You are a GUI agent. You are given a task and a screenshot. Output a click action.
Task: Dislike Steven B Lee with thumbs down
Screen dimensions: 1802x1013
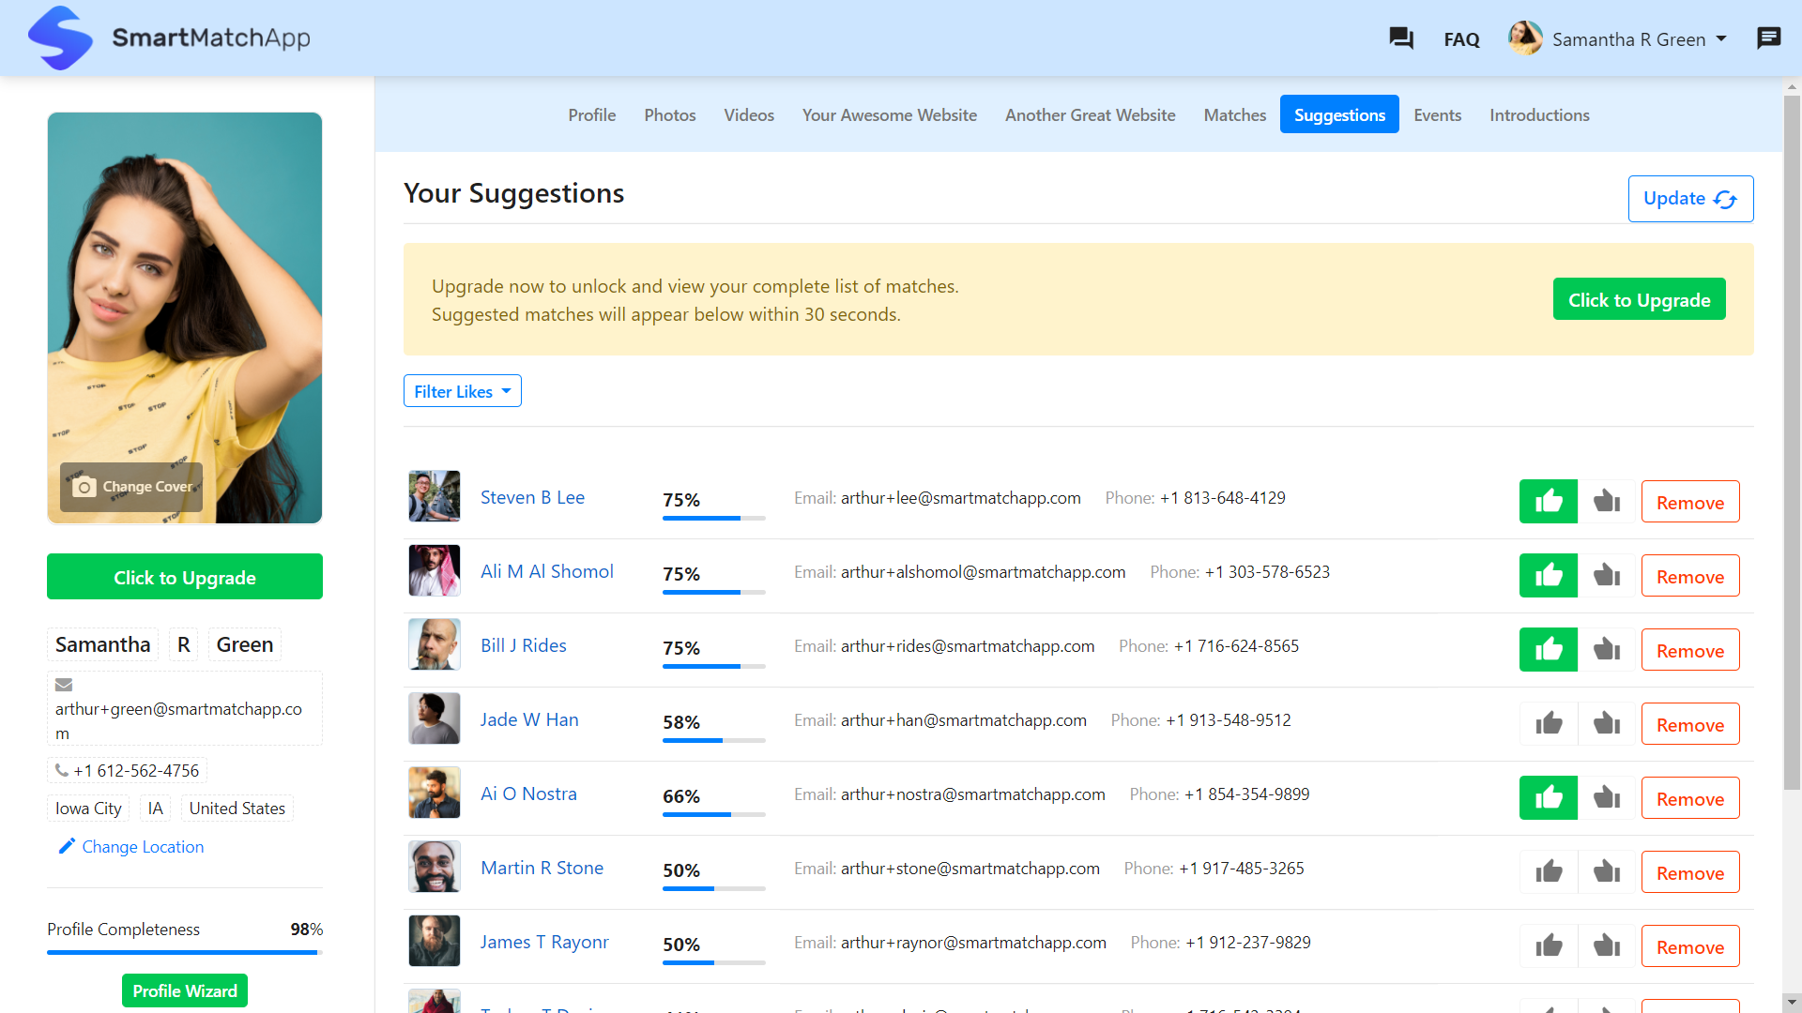(1607, 502)
